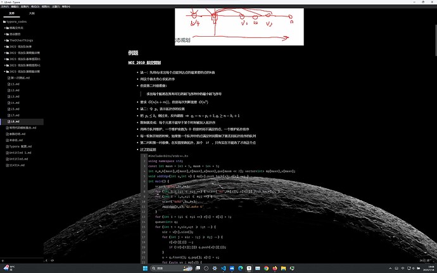Open Microsoft Edge from the taskbar
The width and height of the screenshot is (437, 273).
(240, 269)
